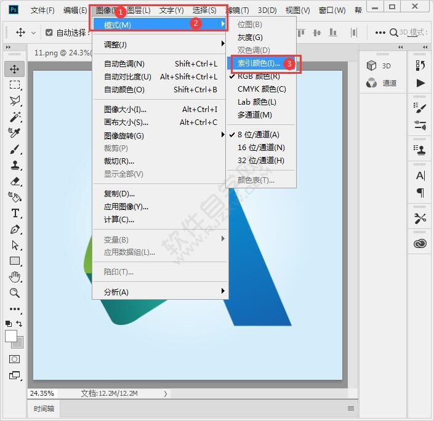Screen dimensions: 434x421
Task: Open the Paragraph panel icon
Action: tap(420, 193)
